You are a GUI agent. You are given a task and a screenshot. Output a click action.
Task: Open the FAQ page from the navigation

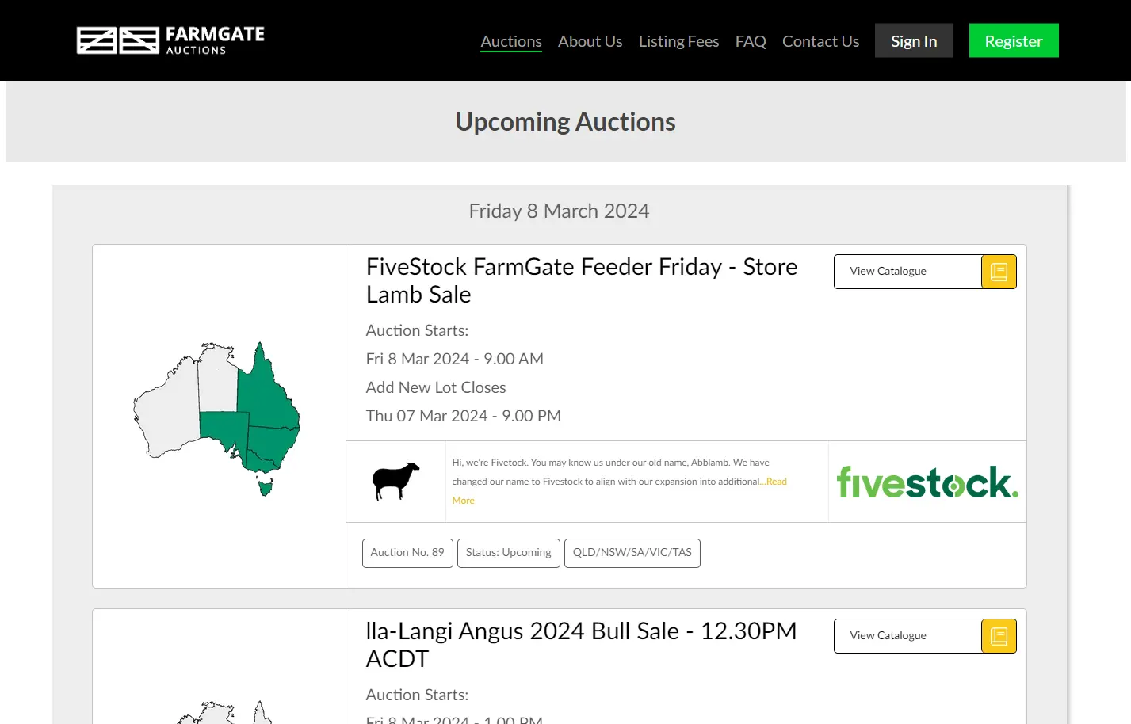coord(750,40)
